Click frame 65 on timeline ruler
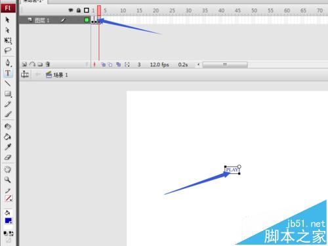The height and width of the screenshot is (246, 328). click(303, 10)
